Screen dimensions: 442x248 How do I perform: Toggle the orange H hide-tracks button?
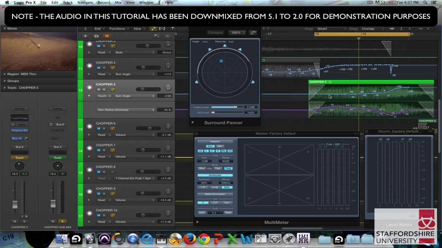coord(107,36)
